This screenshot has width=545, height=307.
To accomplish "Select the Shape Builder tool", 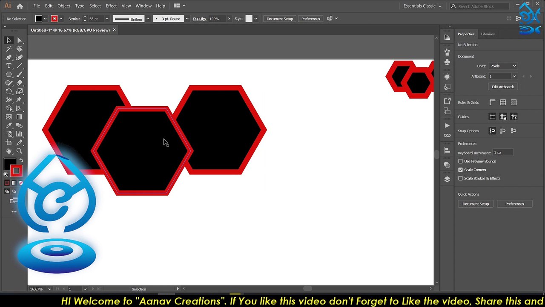I will (x=9, y=108).
